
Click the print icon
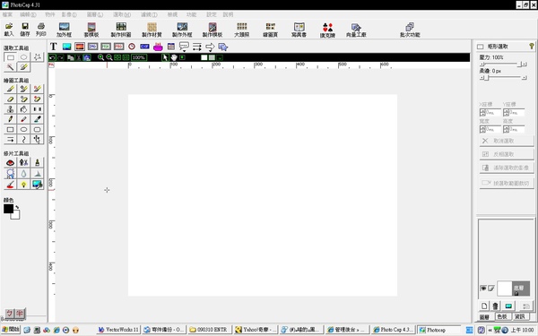click(41, 30)
